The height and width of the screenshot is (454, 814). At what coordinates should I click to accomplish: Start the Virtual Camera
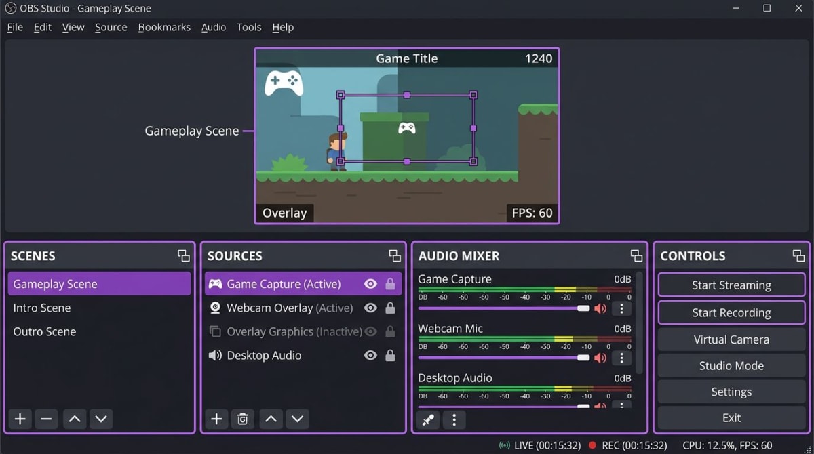[x=731, y=339]
